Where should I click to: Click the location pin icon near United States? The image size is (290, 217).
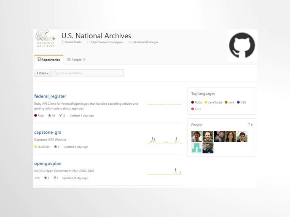(x=63, y=42)
